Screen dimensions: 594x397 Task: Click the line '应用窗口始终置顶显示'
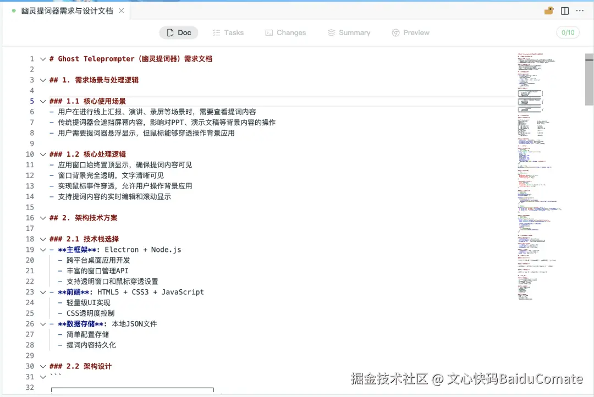(121, 165)
